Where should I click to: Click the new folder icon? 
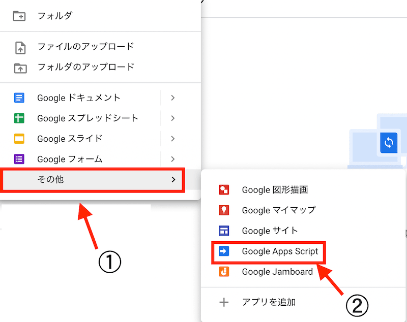(x=19, y=16)
